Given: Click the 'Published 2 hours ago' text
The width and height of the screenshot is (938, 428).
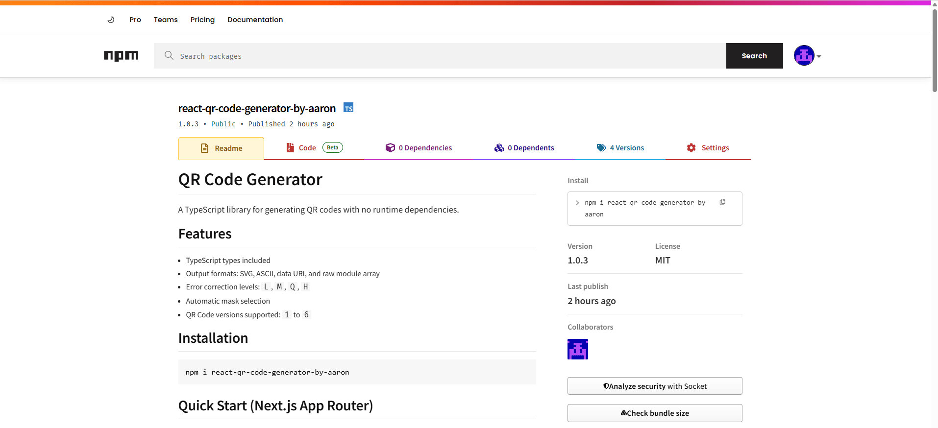Looking at the screenshot, I should pos(291,124).
